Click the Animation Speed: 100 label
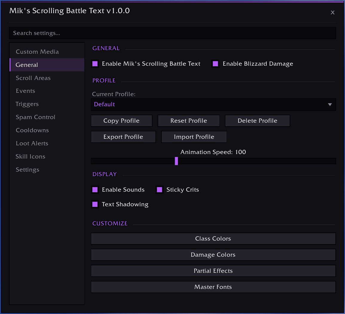This screenshot has height=314, width=345. coord(213,152)
